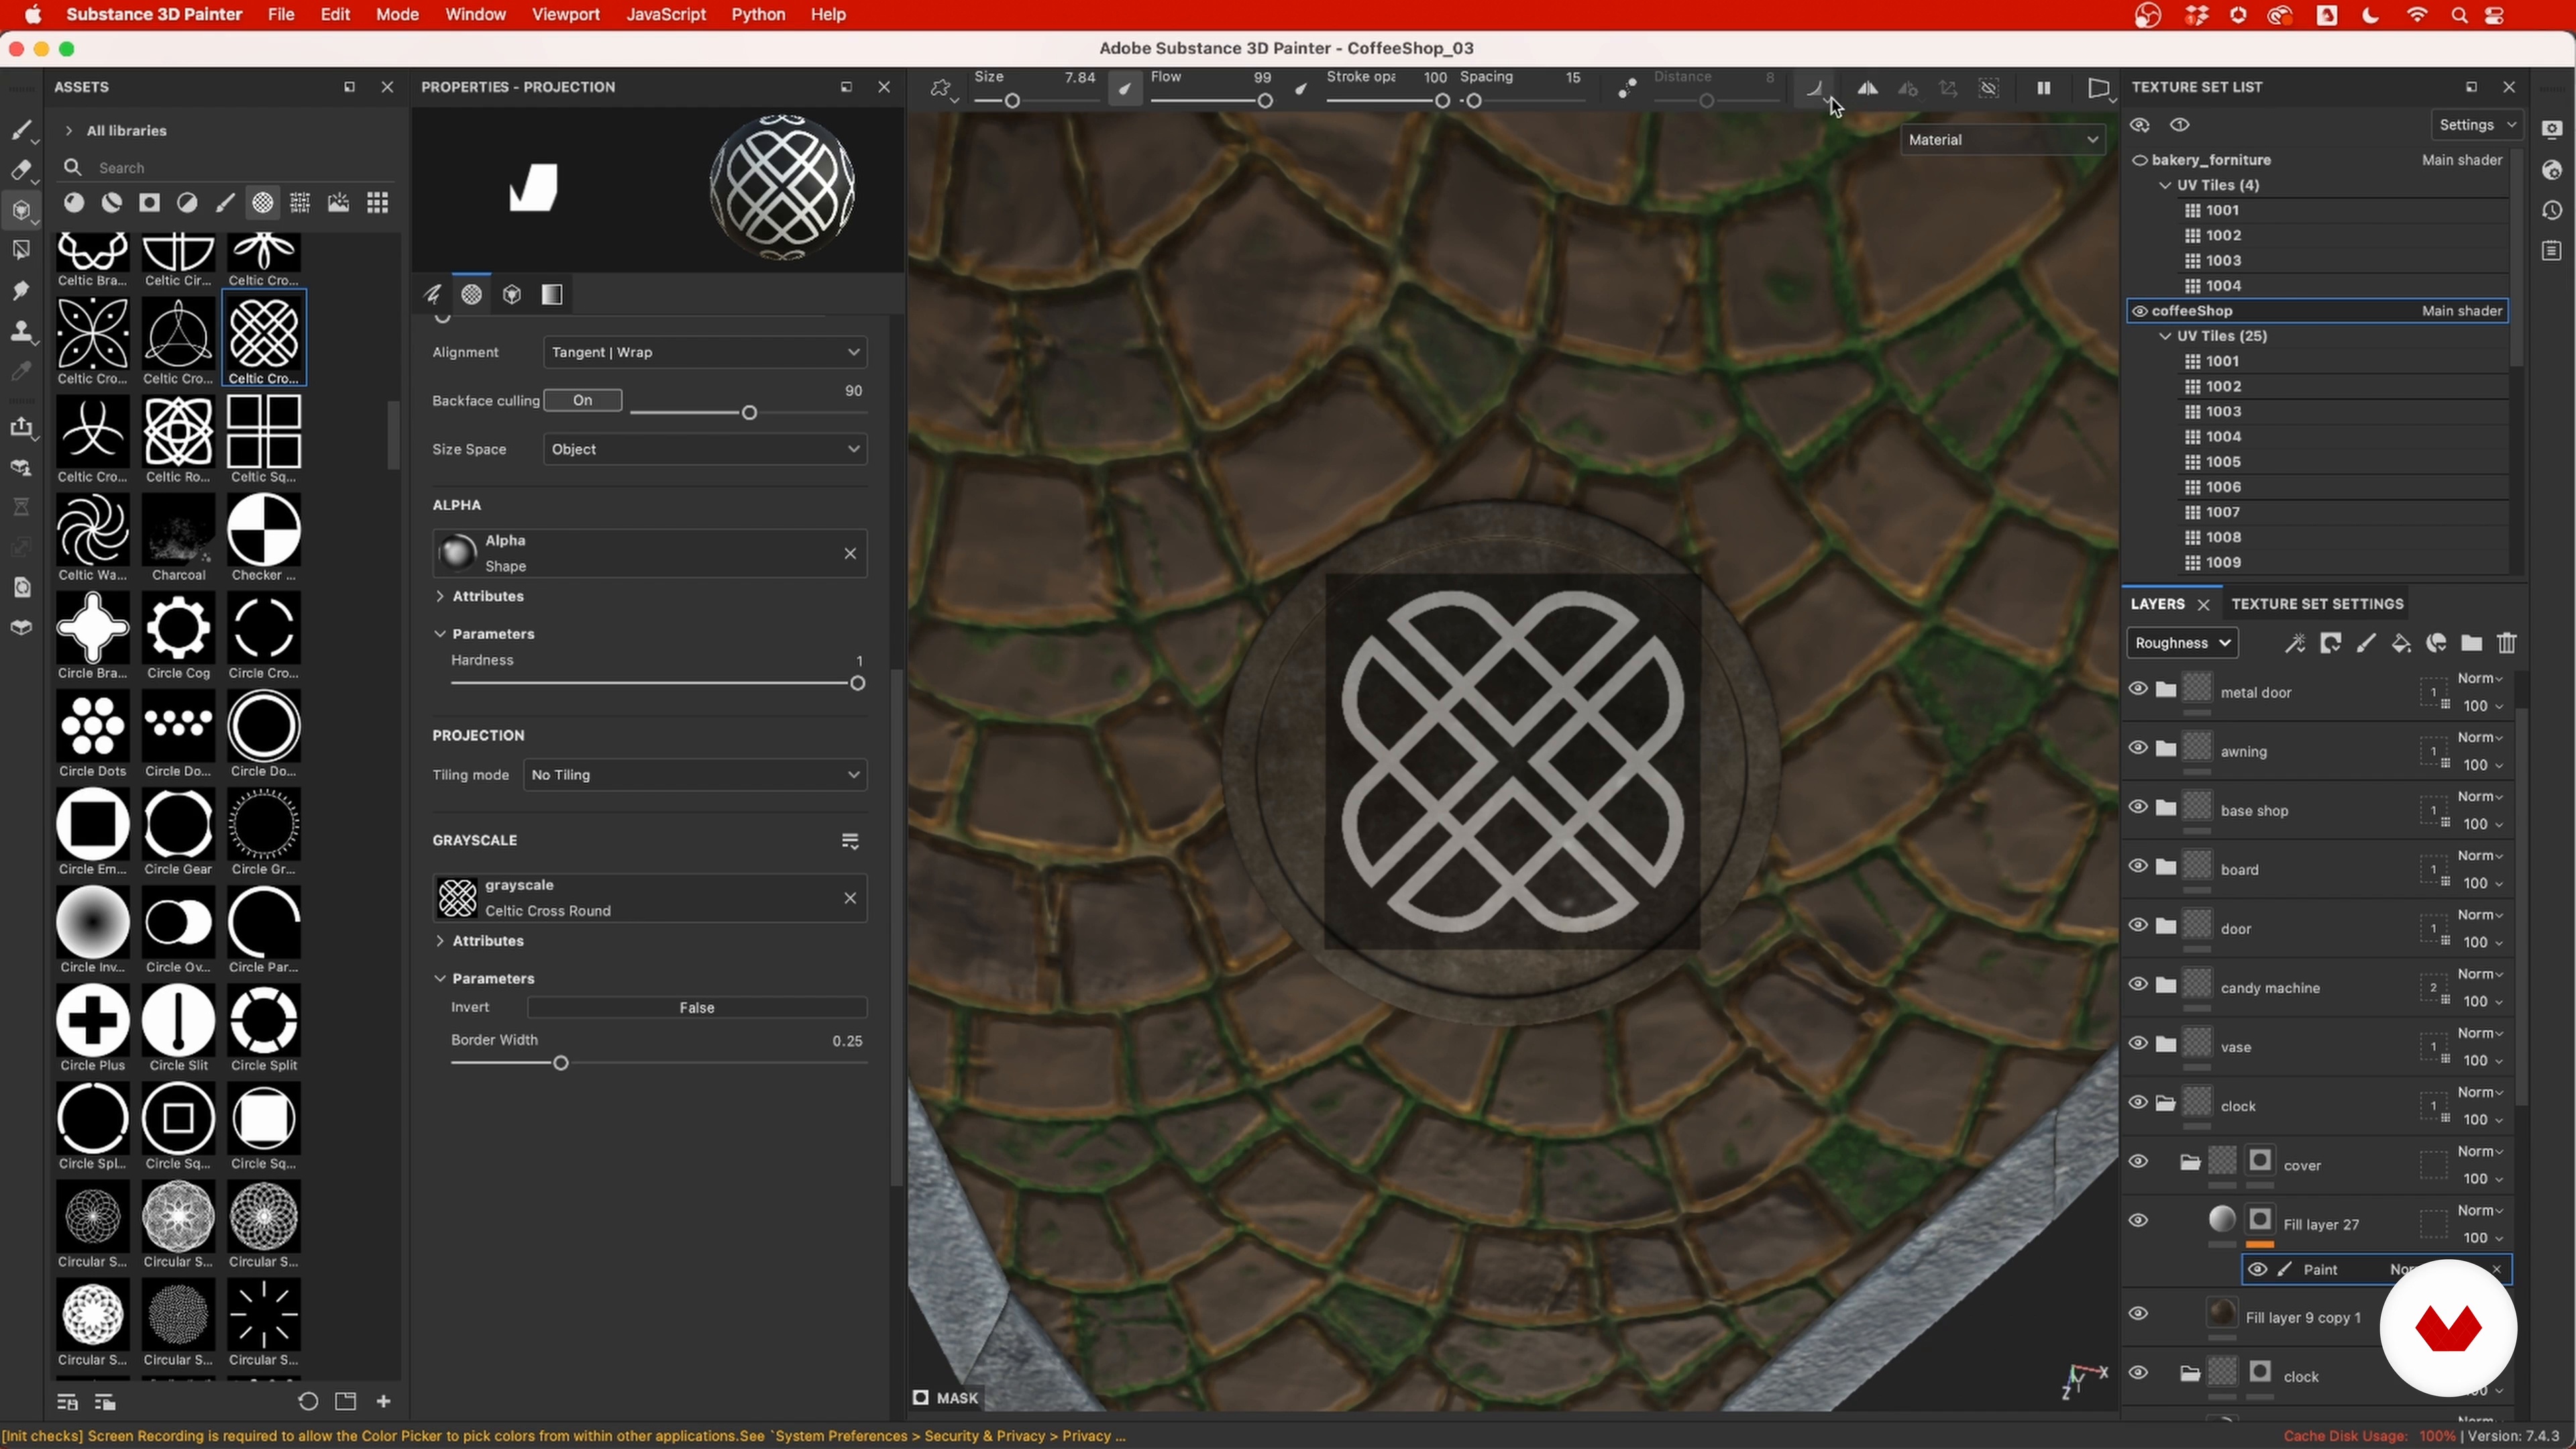The height and width of the screenshot is (1449, 2576).
Task: Remove the Alpha Shape resource
Action: tap(850, 553)
